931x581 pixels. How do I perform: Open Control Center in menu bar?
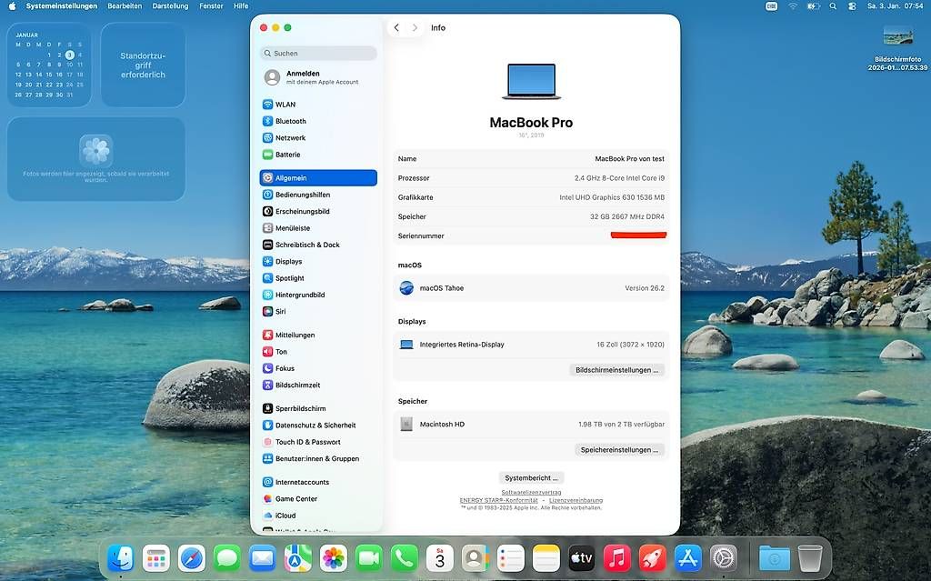pyautogui.click(x=852, y=6)
